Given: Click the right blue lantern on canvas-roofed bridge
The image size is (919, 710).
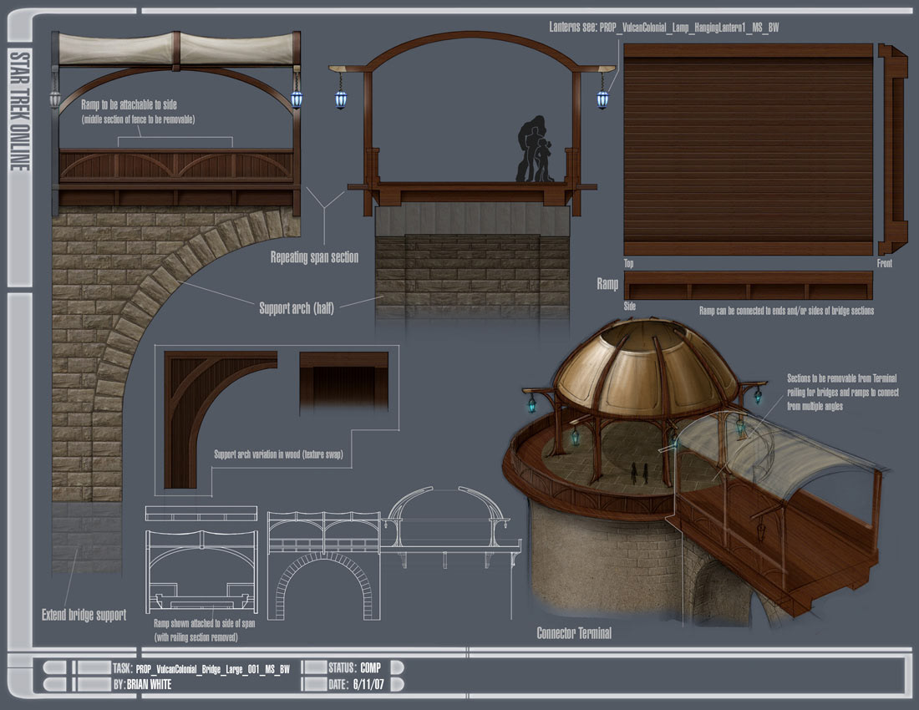Looking at the screenshot, I should 297,99.
